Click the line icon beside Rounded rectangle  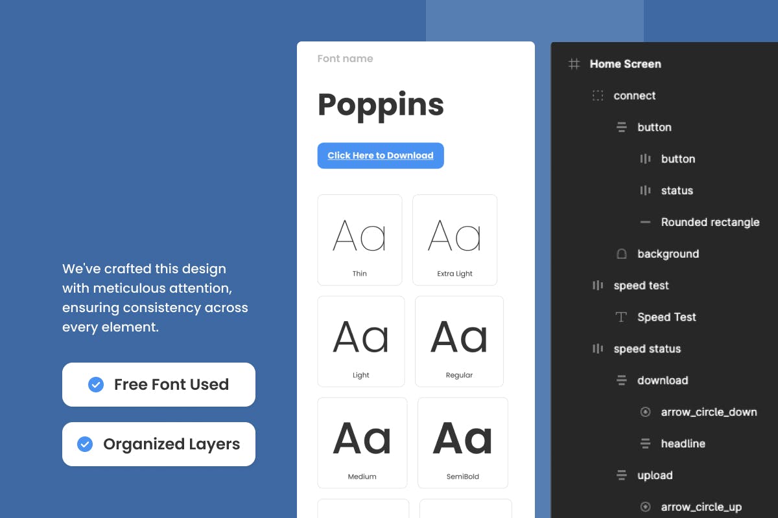click(645, 222)
